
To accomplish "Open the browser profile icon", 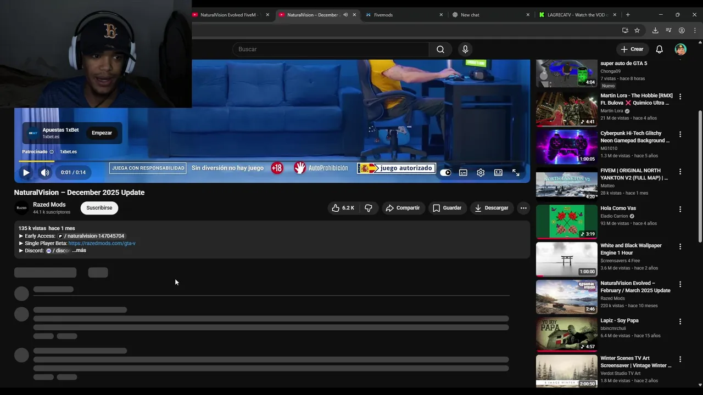I will (682, 30).
